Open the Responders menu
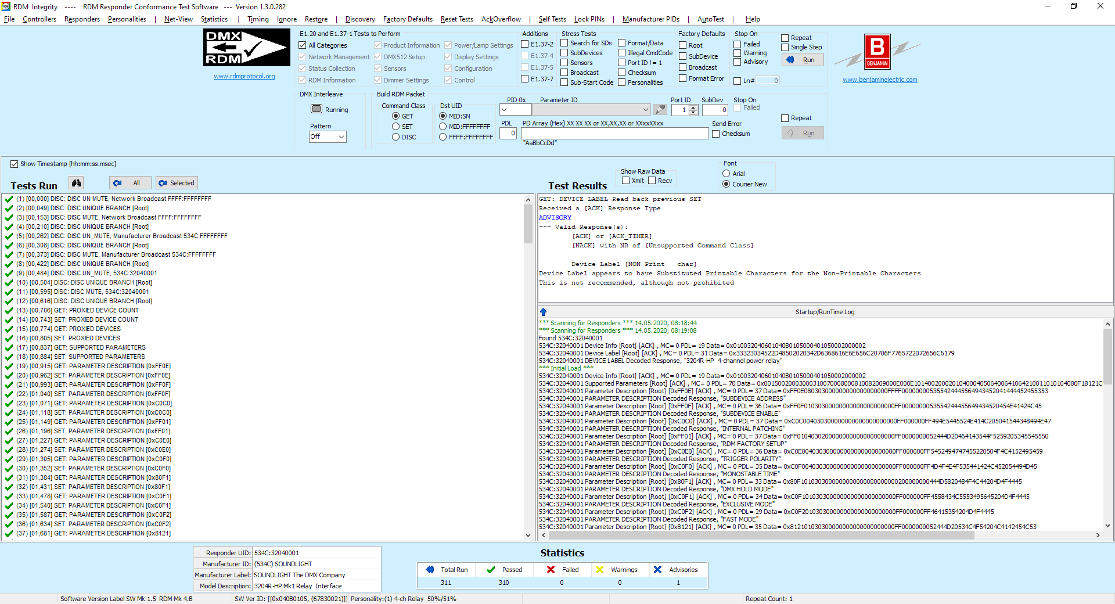The width and height of the screenshot is (1115, 604). (82, 19)
